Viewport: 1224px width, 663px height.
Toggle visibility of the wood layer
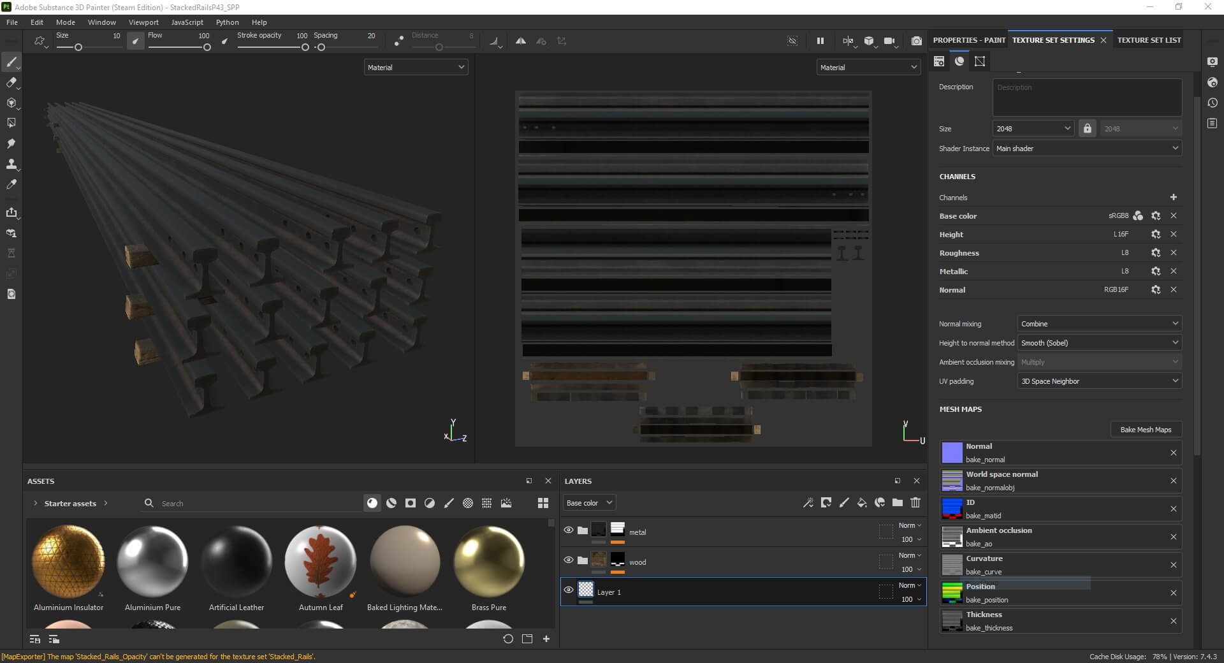click(569, 560)
